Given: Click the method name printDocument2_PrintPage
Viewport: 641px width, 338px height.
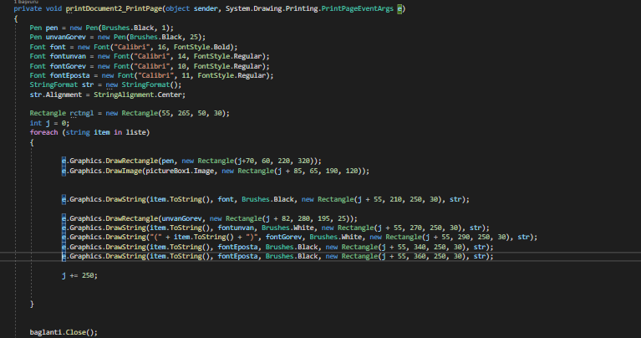Looking at the screenshot, I should point(114,8).
